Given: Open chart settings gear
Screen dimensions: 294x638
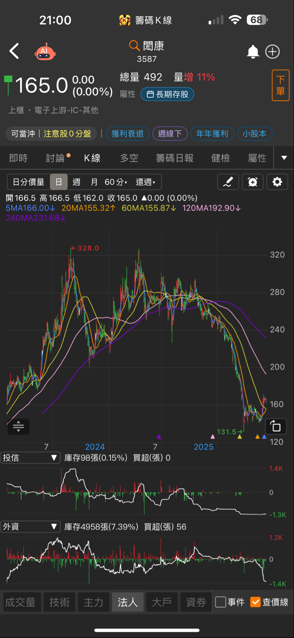Looking at the screenshot, I should click(x=277, y=182).
